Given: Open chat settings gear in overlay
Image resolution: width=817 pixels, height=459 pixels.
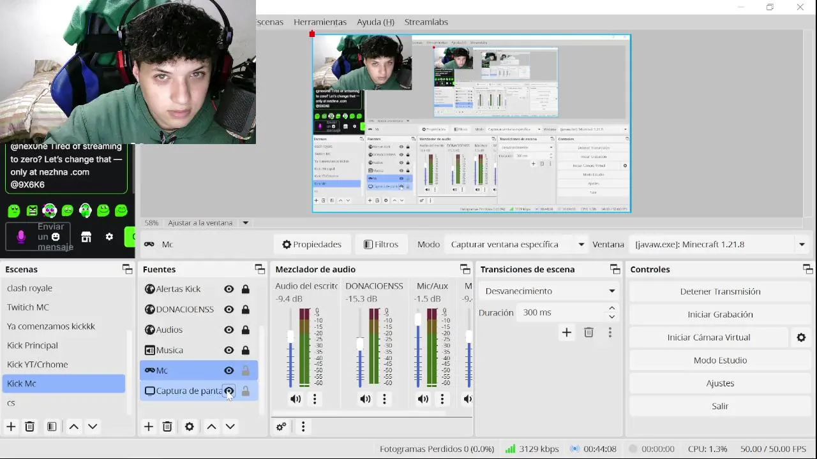Looking at the screenshot, I should [x=109, y=237].
